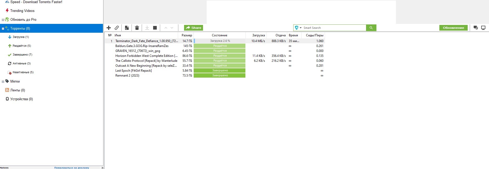Expand the Обновить до Pro node
Image resolution: width=489 pixels, height=169 pixels.
[3, 20]
